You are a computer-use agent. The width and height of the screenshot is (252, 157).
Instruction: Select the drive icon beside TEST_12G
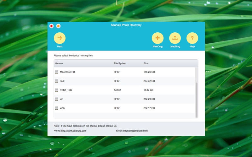(57, 90)
